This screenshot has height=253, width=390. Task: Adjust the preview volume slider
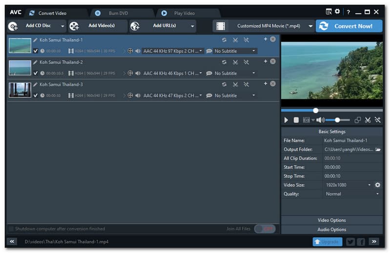(337, 120)
